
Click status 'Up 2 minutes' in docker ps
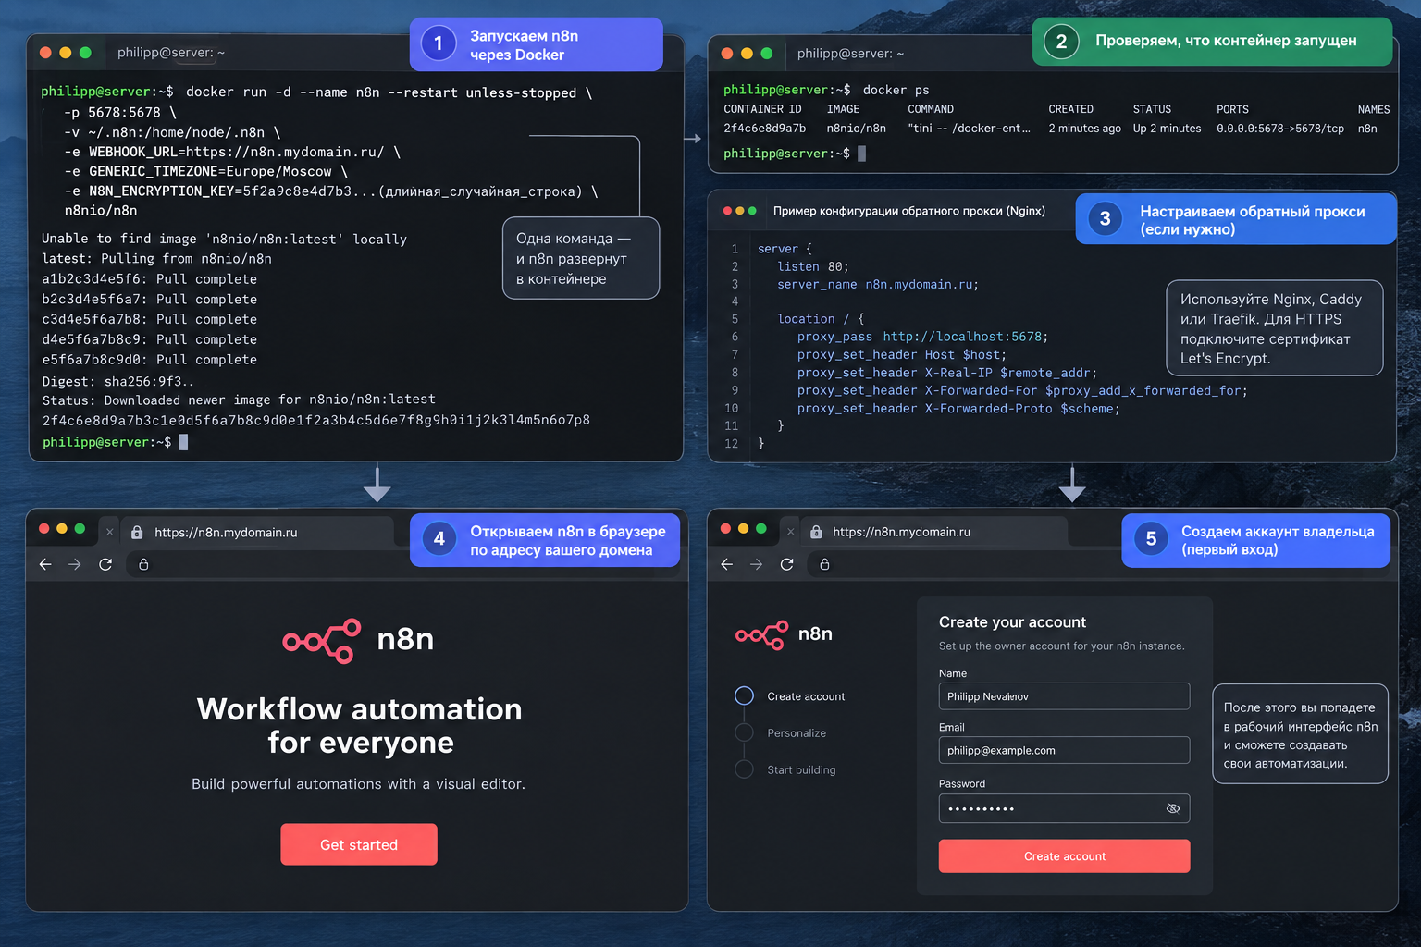pyautogui.click(x=1167, y=129)
